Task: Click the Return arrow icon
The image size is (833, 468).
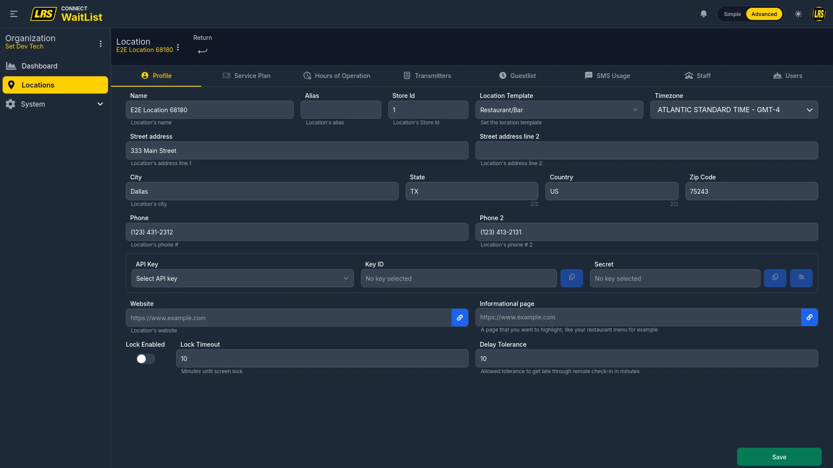Action: (x=203, y=51)
